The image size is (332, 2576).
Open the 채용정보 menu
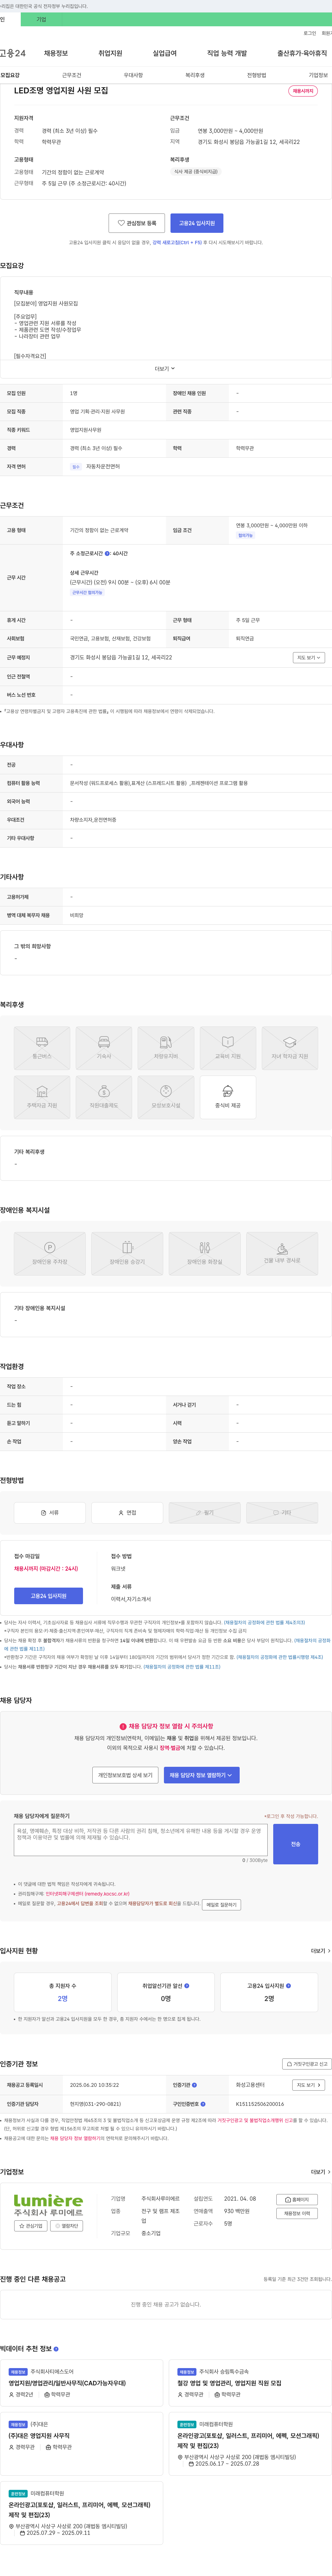tap(56, 53)
